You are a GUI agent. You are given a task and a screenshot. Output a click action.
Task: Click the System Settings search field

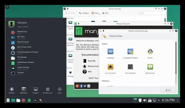coord(152,13)
